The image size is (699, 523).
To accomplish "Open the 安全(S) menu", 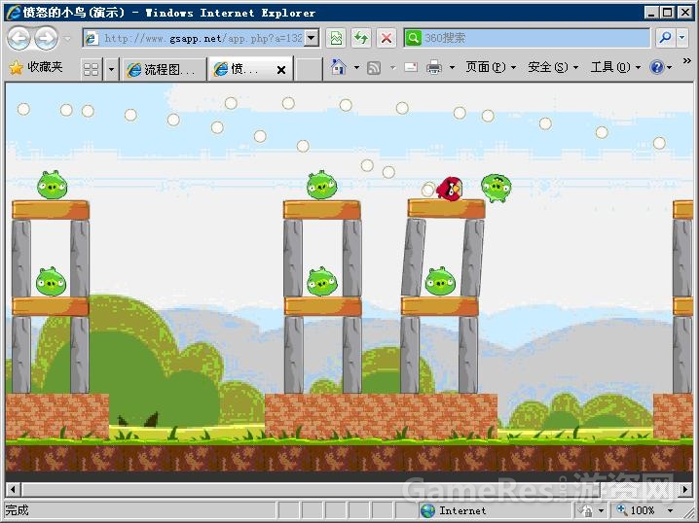I will click(x=553, y=67).
